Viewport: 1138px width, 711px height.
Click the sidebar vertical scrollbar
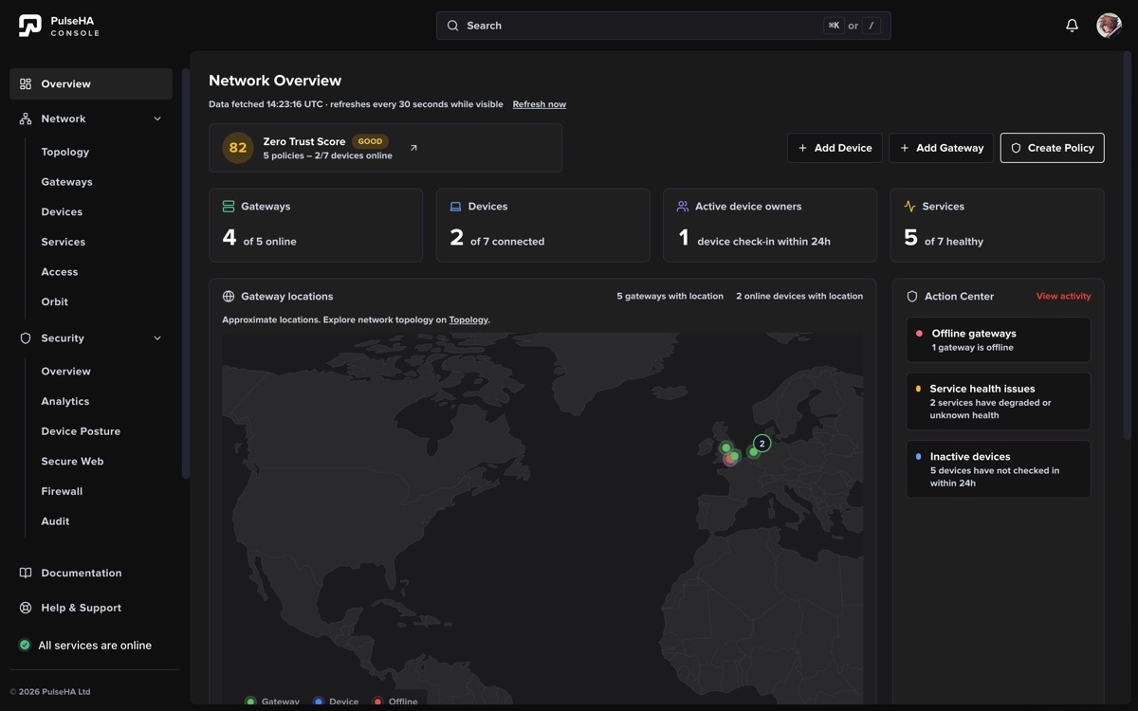coord(186,273)
